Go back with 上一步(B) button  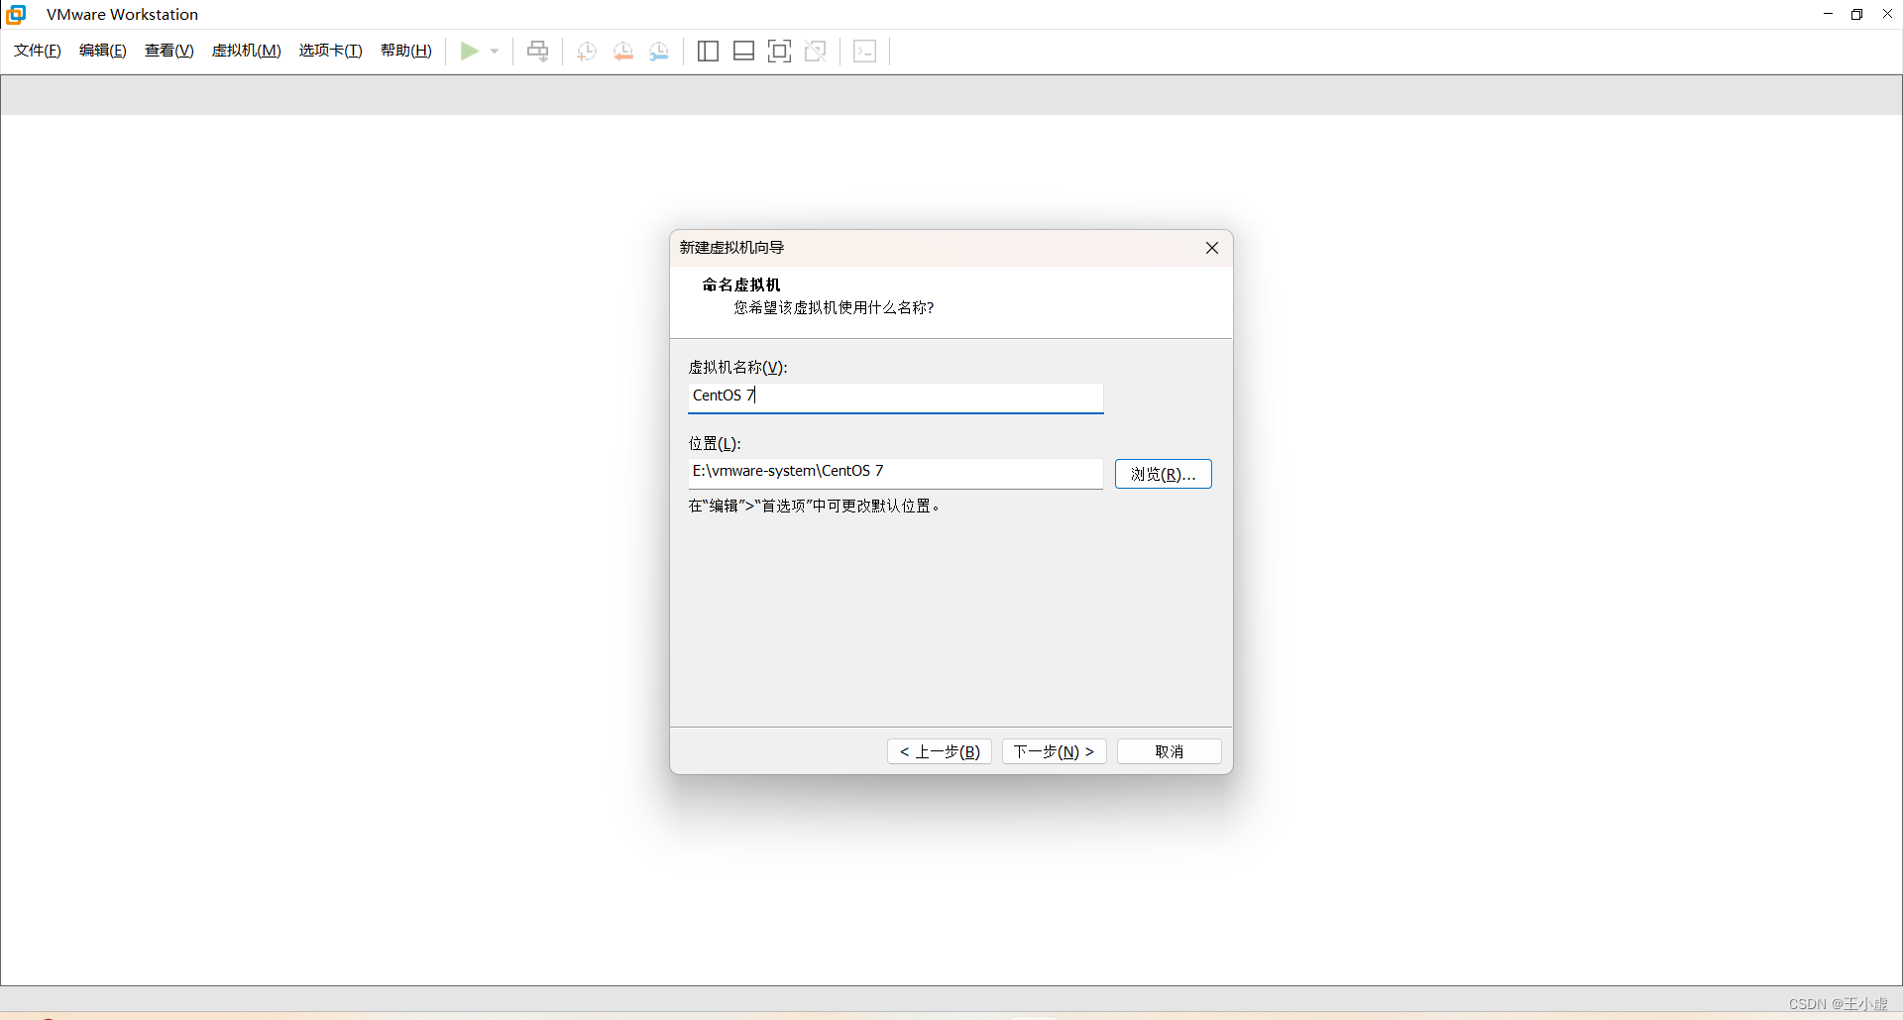coord(940,751)
